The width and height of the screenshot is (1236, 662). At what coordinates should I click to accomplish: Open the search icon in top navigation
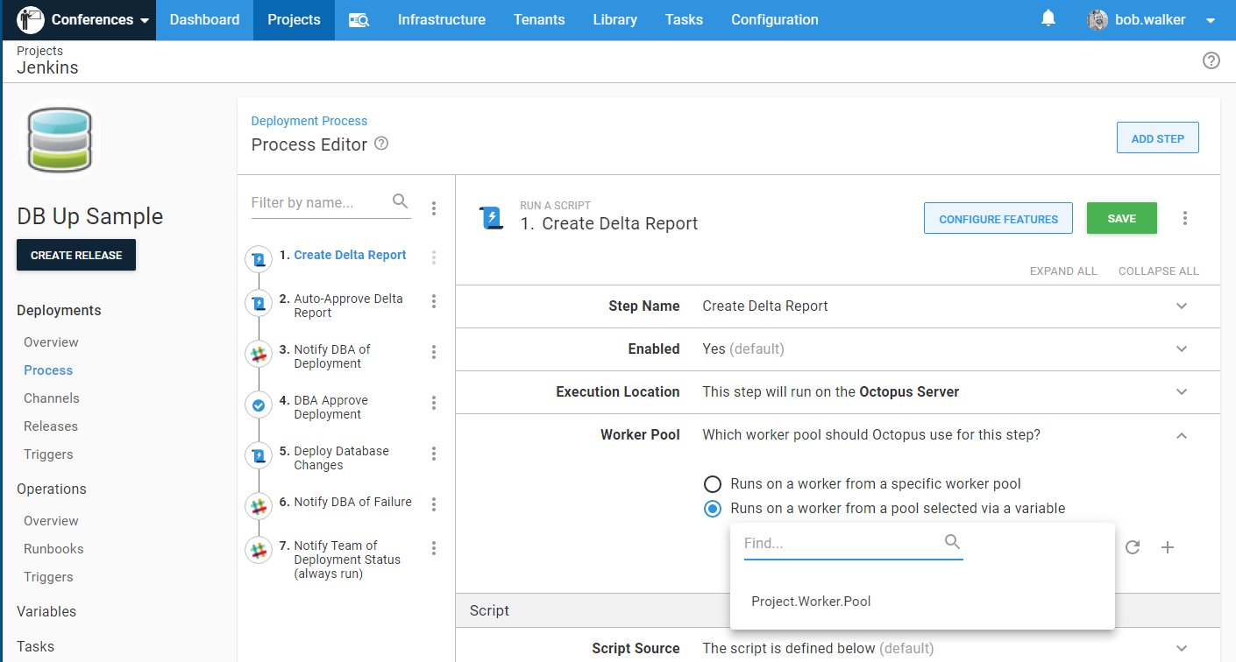pos(359,20)
